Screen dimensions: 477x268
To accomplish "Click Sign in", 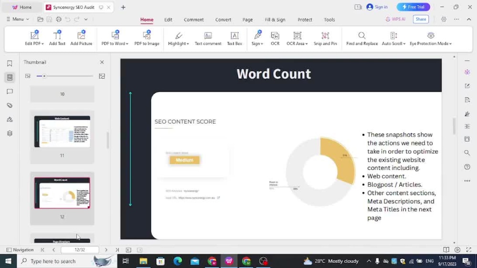I will click(377, 7).
